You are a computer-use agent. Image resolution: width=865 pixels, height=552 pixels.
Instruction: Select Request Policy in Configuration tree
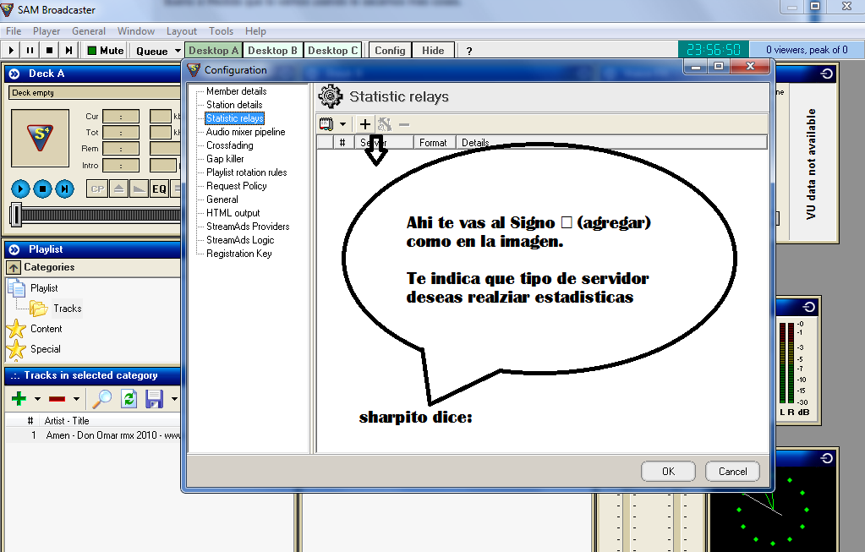(x=236, y=186)
